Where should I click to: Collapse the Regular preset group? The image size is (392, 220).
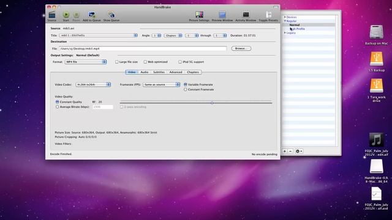pos(285,21)
